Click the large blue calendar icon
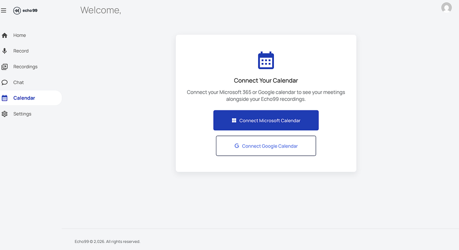 tap(266, 60)
